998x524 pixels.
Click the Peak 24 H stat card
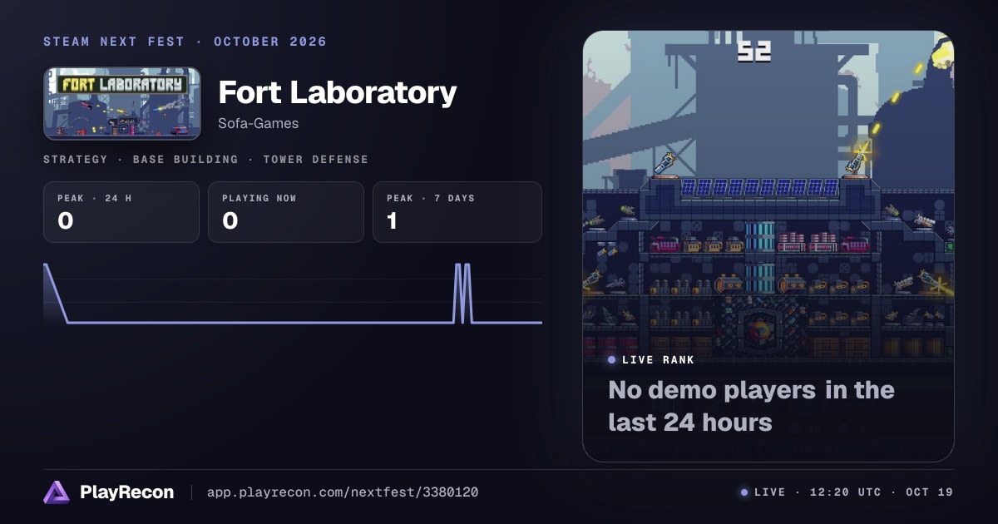click(x=121, y=212)
